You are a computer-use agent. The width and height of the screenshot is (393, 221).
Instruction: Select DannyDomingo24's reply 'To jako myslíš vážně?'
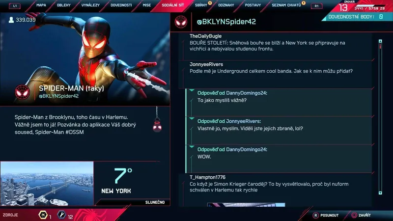tap(279, 103)
